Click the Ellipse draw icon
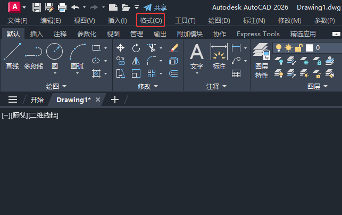 point(96,61)
